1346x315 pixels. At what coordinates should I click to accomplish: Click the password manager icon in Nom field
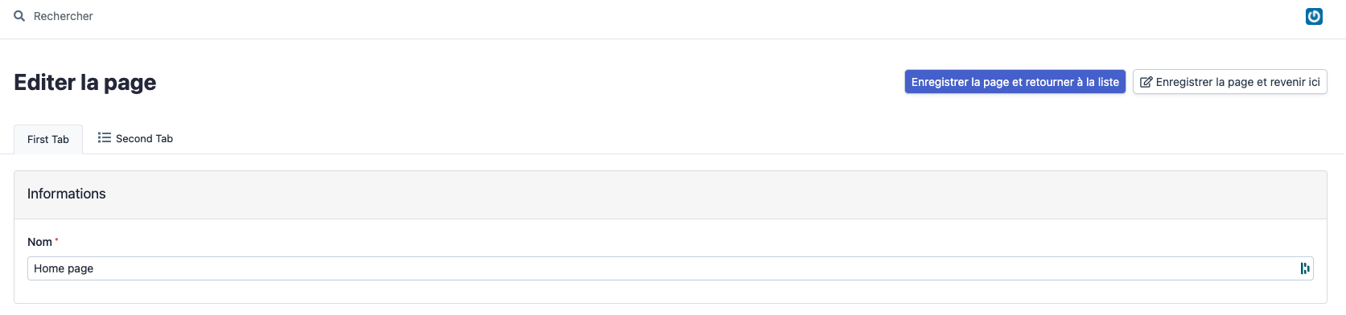(x=1304, y=268)
